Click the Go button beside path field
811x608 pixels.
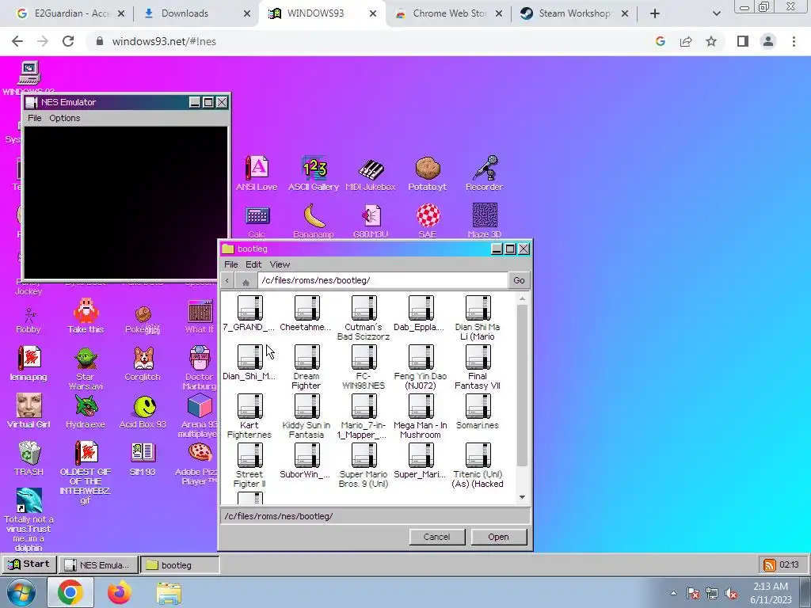519,280
